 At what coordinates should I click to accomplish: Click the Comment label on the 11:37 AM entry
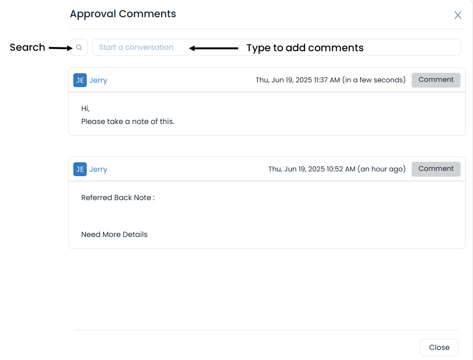click(436, 79)
